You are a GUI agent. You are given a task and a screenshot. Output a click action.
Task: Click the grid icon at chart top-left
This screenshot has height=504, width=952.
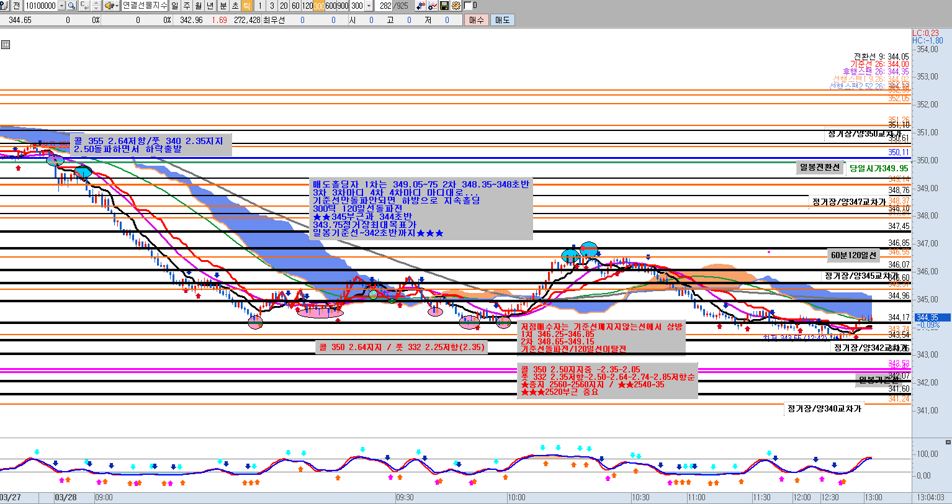coord(5,45)
